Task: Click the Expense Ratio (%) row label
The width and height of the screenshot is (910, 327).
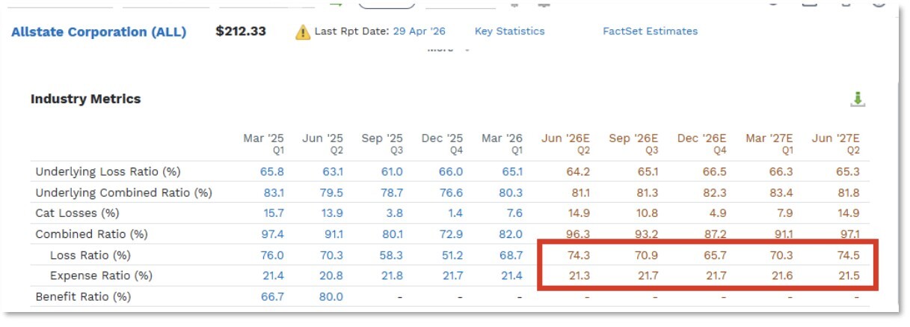Action: pos(101,276)
